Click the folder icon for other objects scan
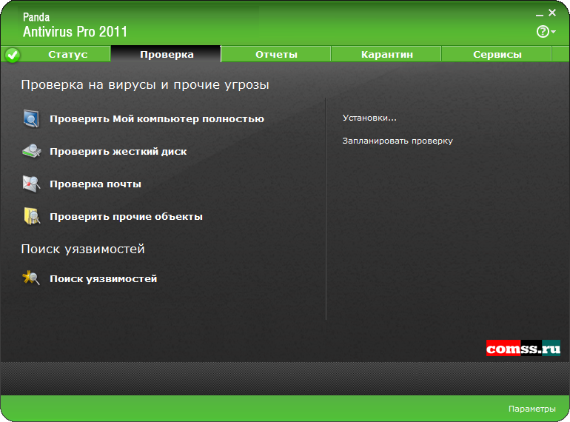Image resolution: width=570 pixels, height=422 pixels. pos(30,216)
